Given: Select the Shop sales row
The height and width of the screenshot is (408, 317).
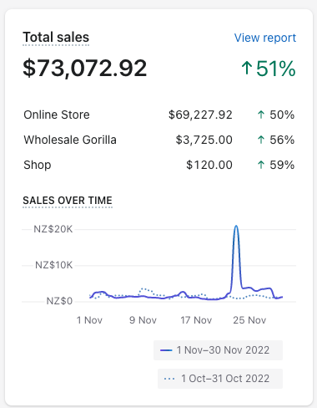Looking at the screenshot, I should tap(159, 165).
